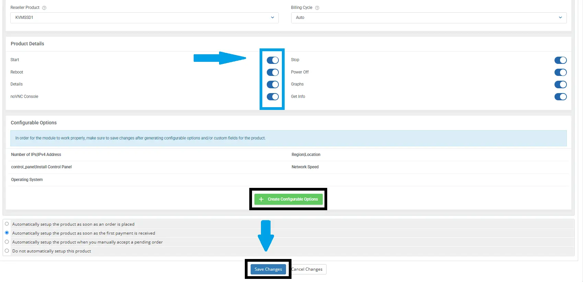The width and height of the screenshot is (583, 282).
Task: Select setup on manually accepting pending order
Action: (x=7, y=242)
